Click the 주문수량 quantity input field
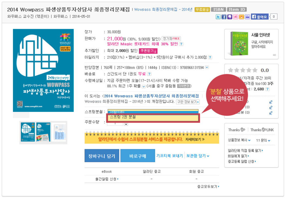This screenshot has height=199, width=286. [115, 124]
